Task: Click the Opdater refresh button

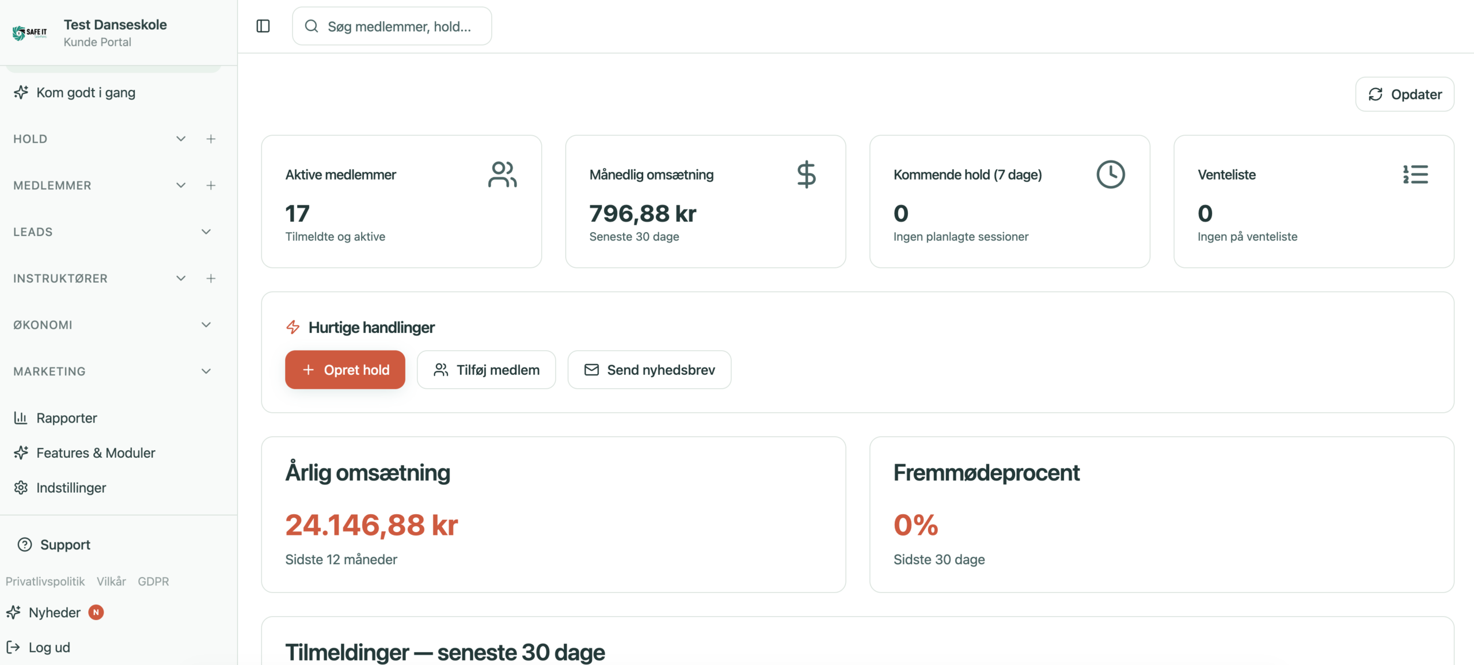Action: click(1404, 94)
